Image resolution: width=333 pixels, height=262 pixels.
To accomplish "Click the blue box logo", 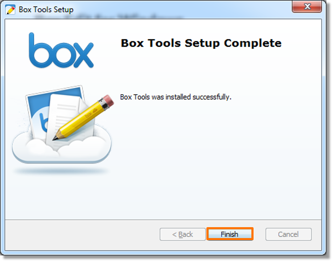I will click(61, 50).
